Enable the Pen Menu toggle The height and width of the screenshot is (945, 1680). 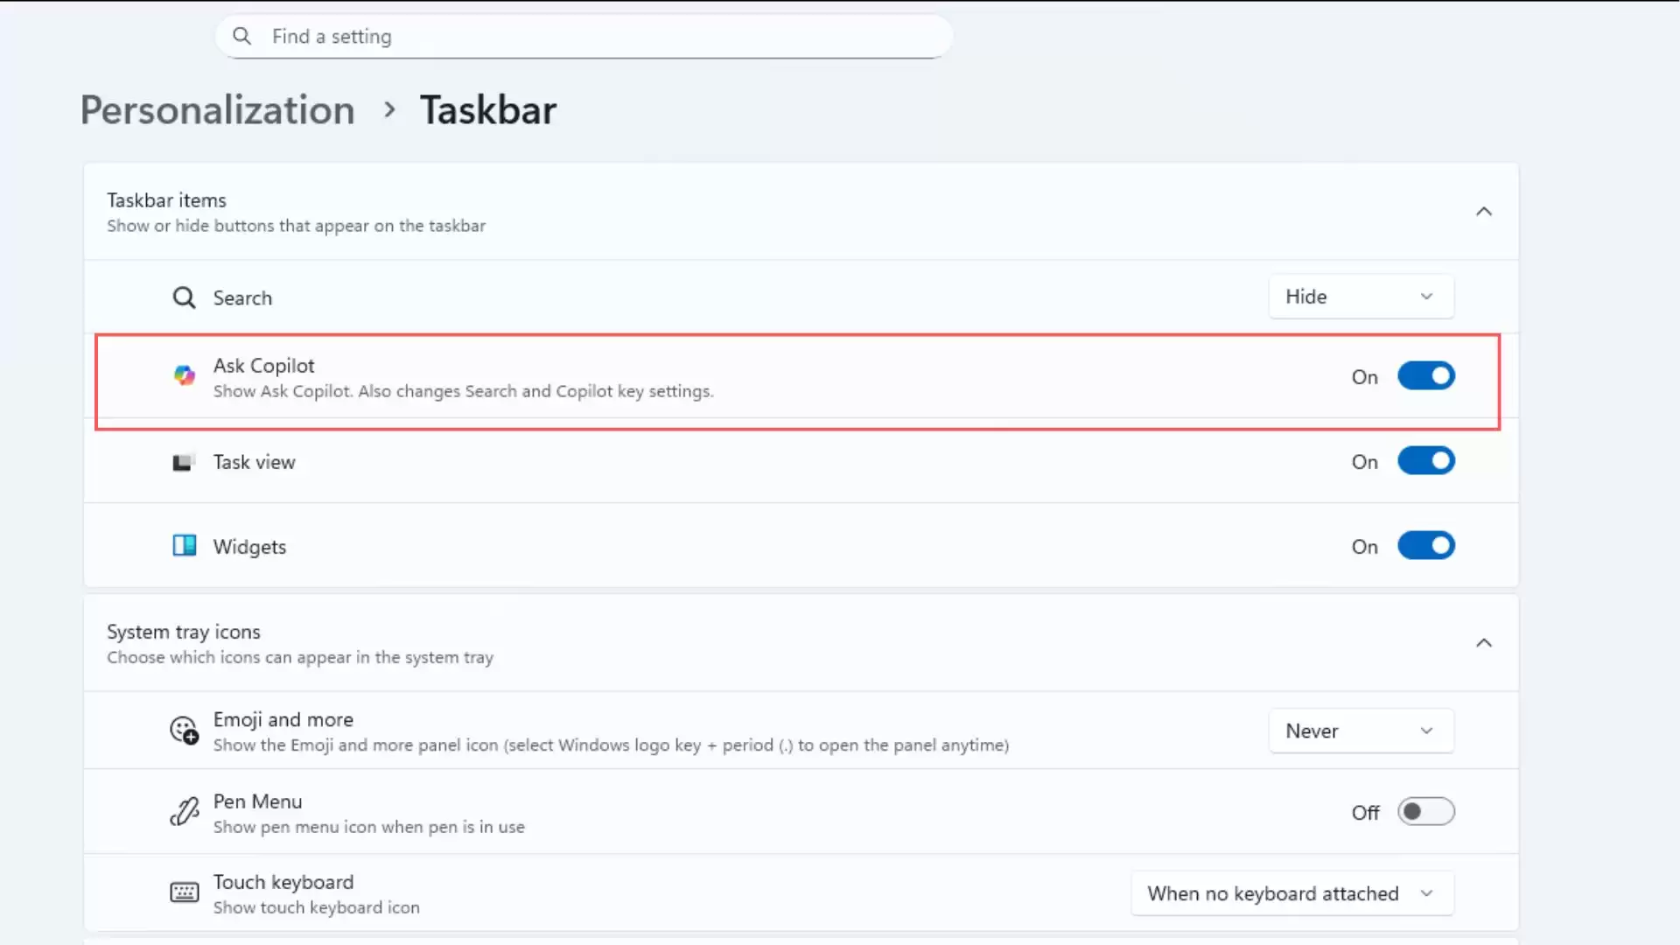point(1425,812)
